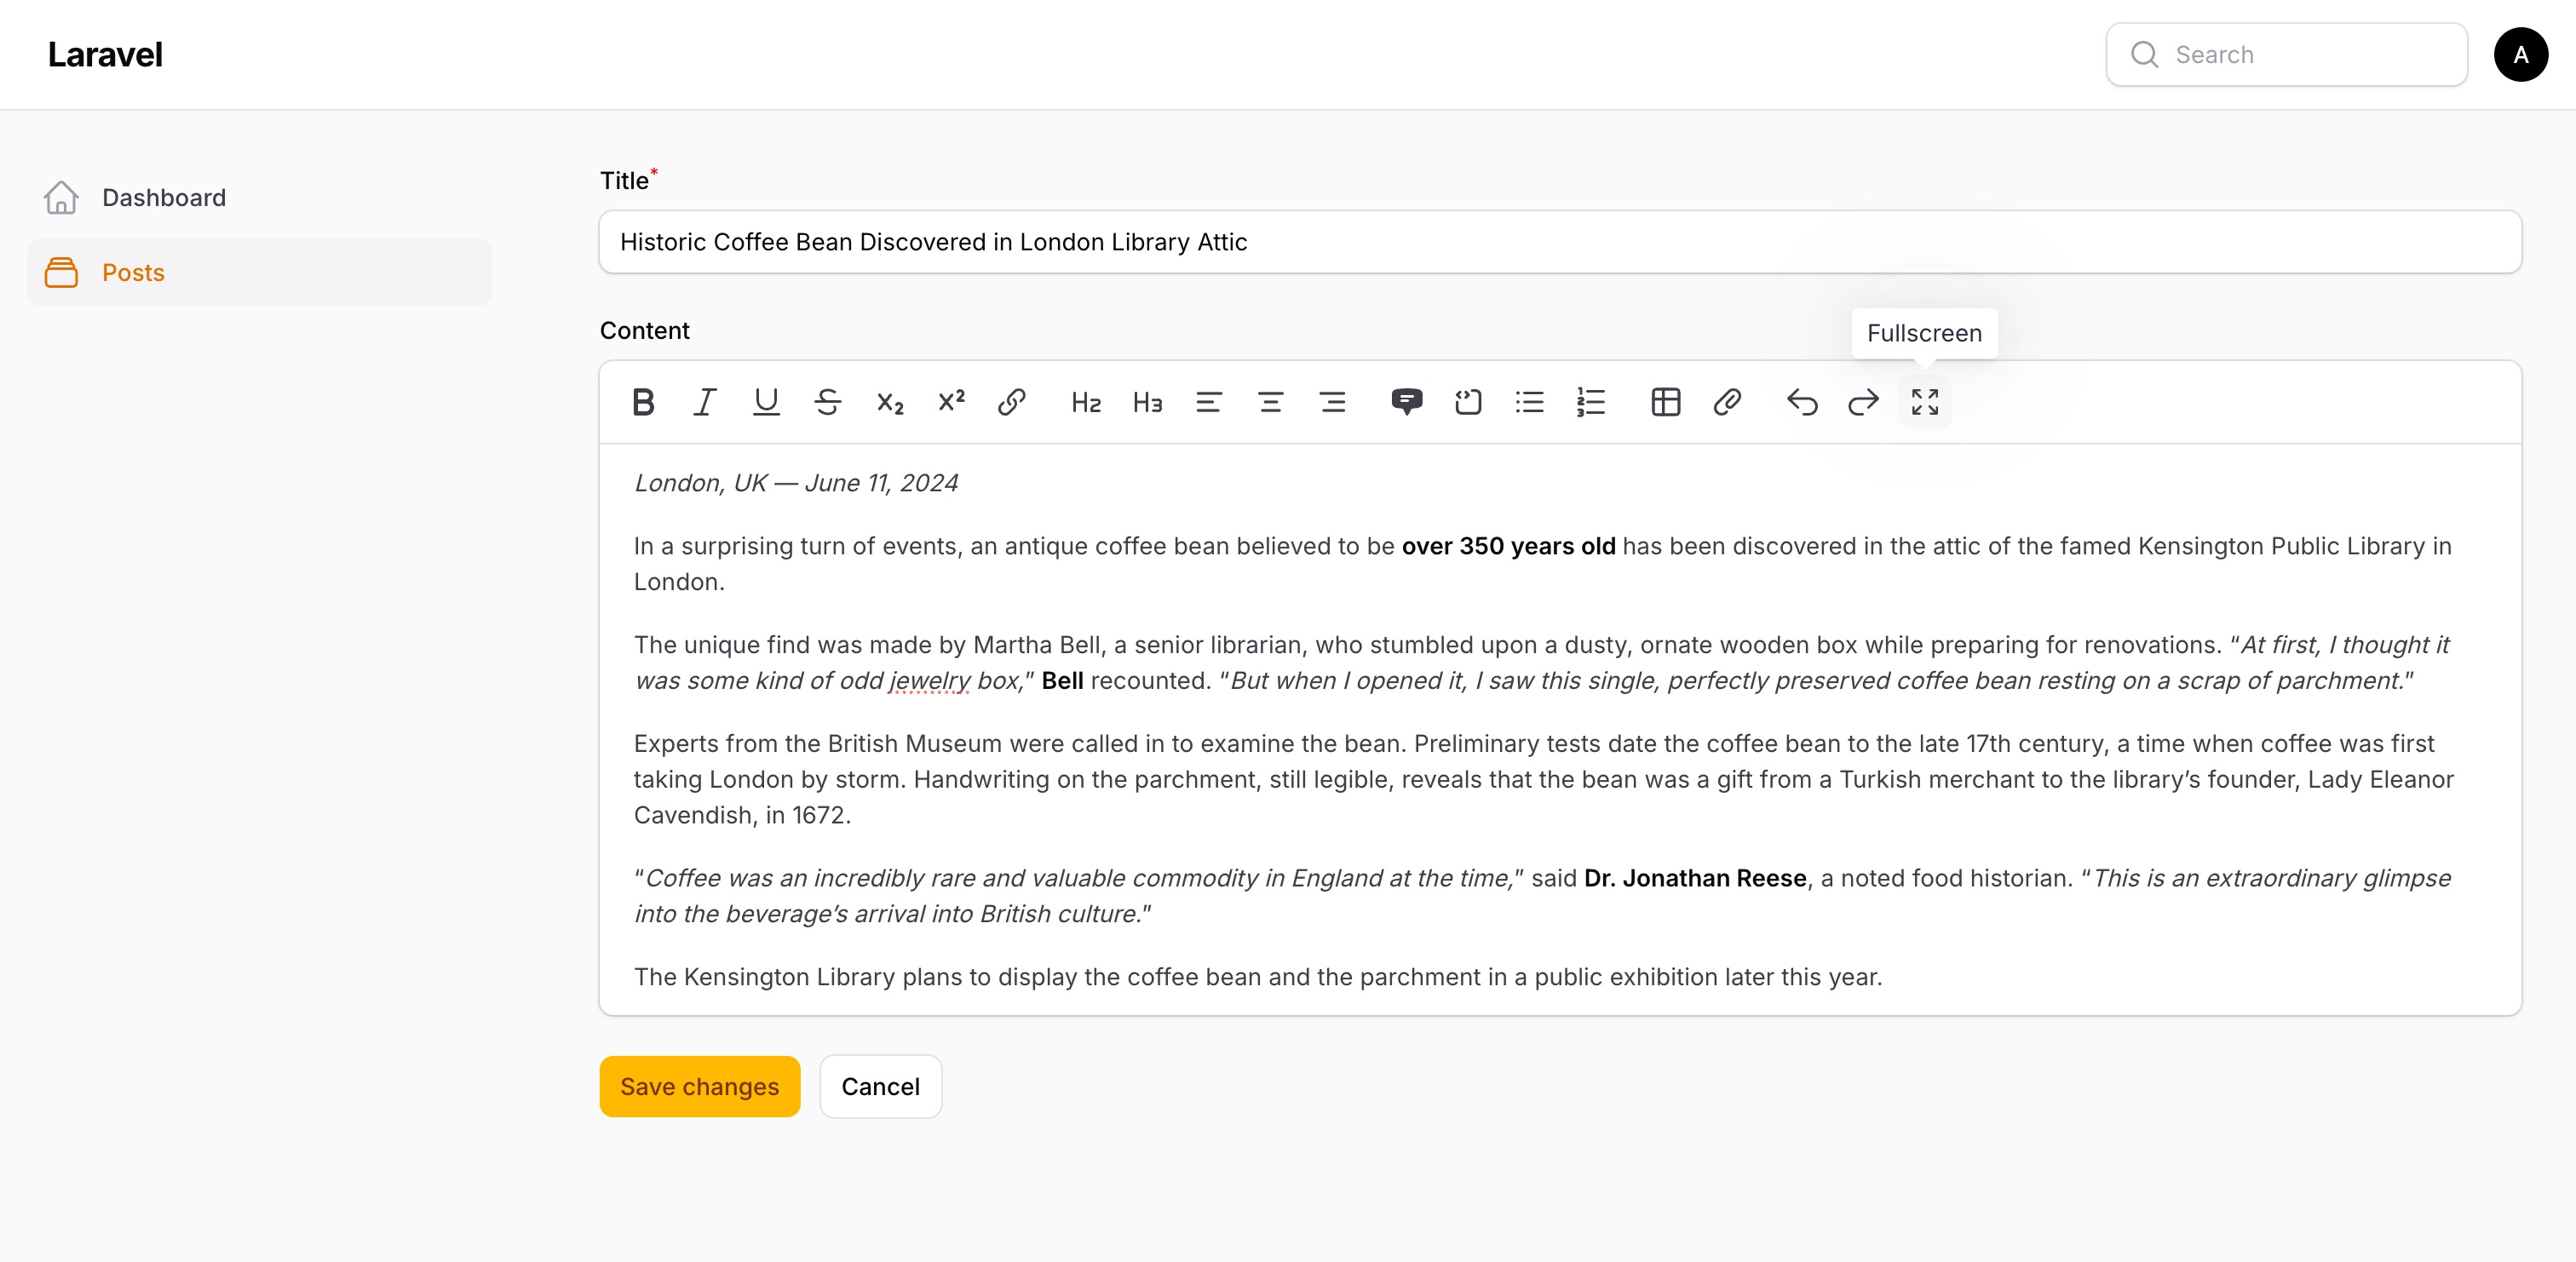
Task: Attach a file with paperclip icon
Action: 1727,402
